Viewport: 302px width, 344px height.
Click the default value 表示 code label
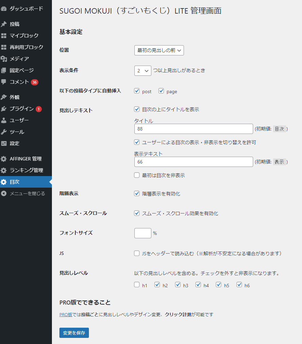280,162
